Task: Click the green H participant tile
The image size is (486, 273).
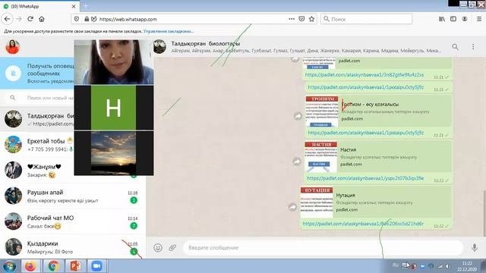Action: click(113, 108)
